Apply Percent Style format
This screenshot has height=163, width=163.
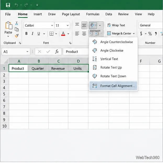[x=150, y=33]
